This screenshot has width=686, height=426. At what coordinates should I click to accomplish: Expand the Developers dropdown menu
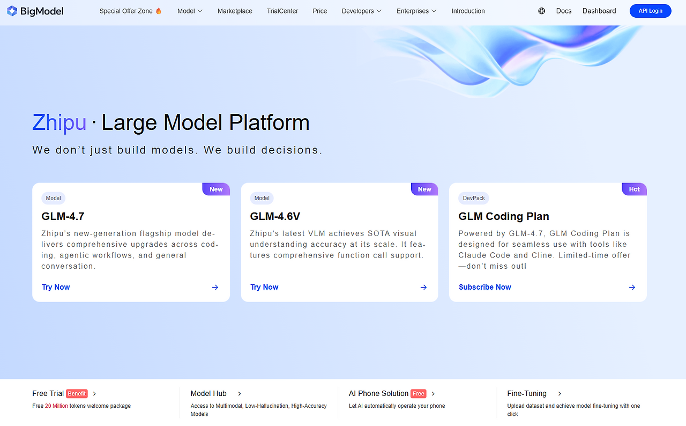point(362,11)
